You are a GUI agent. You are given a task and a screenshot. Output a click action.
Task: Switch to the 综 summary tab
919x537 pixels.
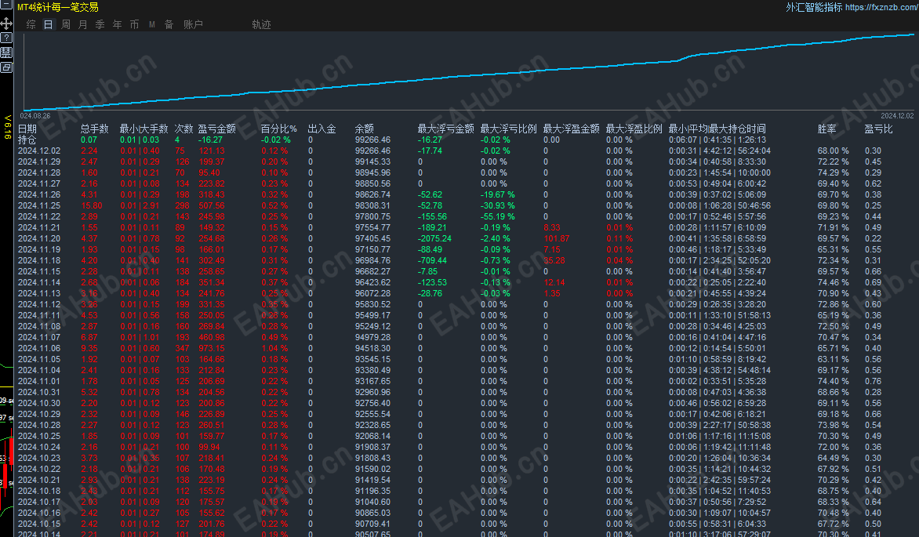point(31,24)
